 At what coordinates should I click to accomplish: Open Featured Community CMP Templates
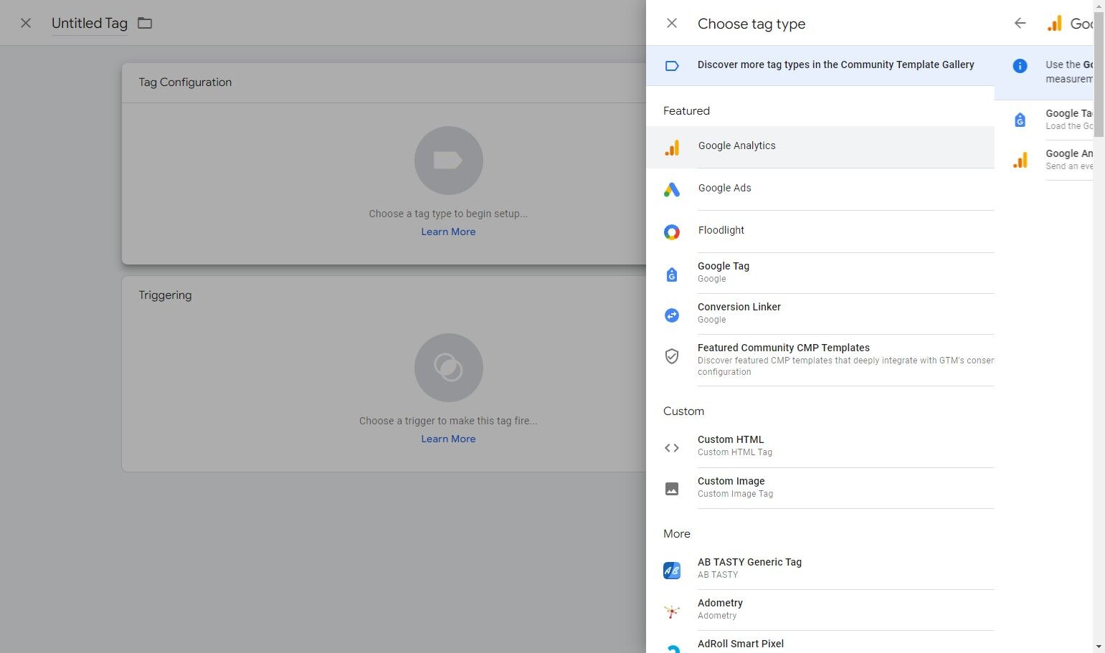(x=820, y=361)
